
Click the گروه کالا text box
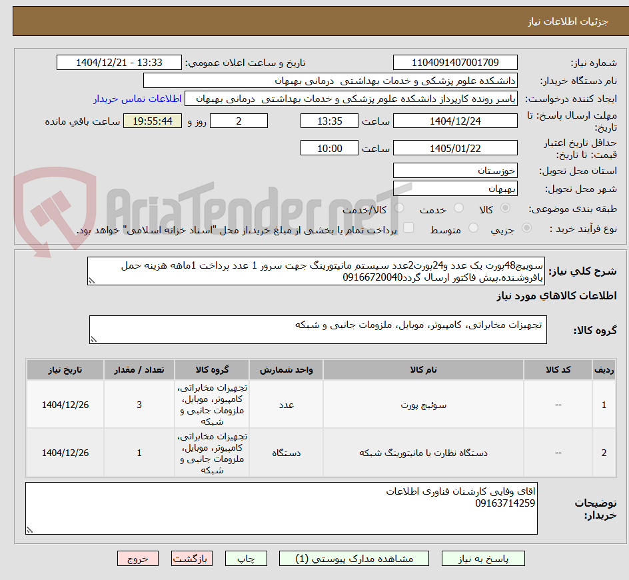(x=318, y=329)
